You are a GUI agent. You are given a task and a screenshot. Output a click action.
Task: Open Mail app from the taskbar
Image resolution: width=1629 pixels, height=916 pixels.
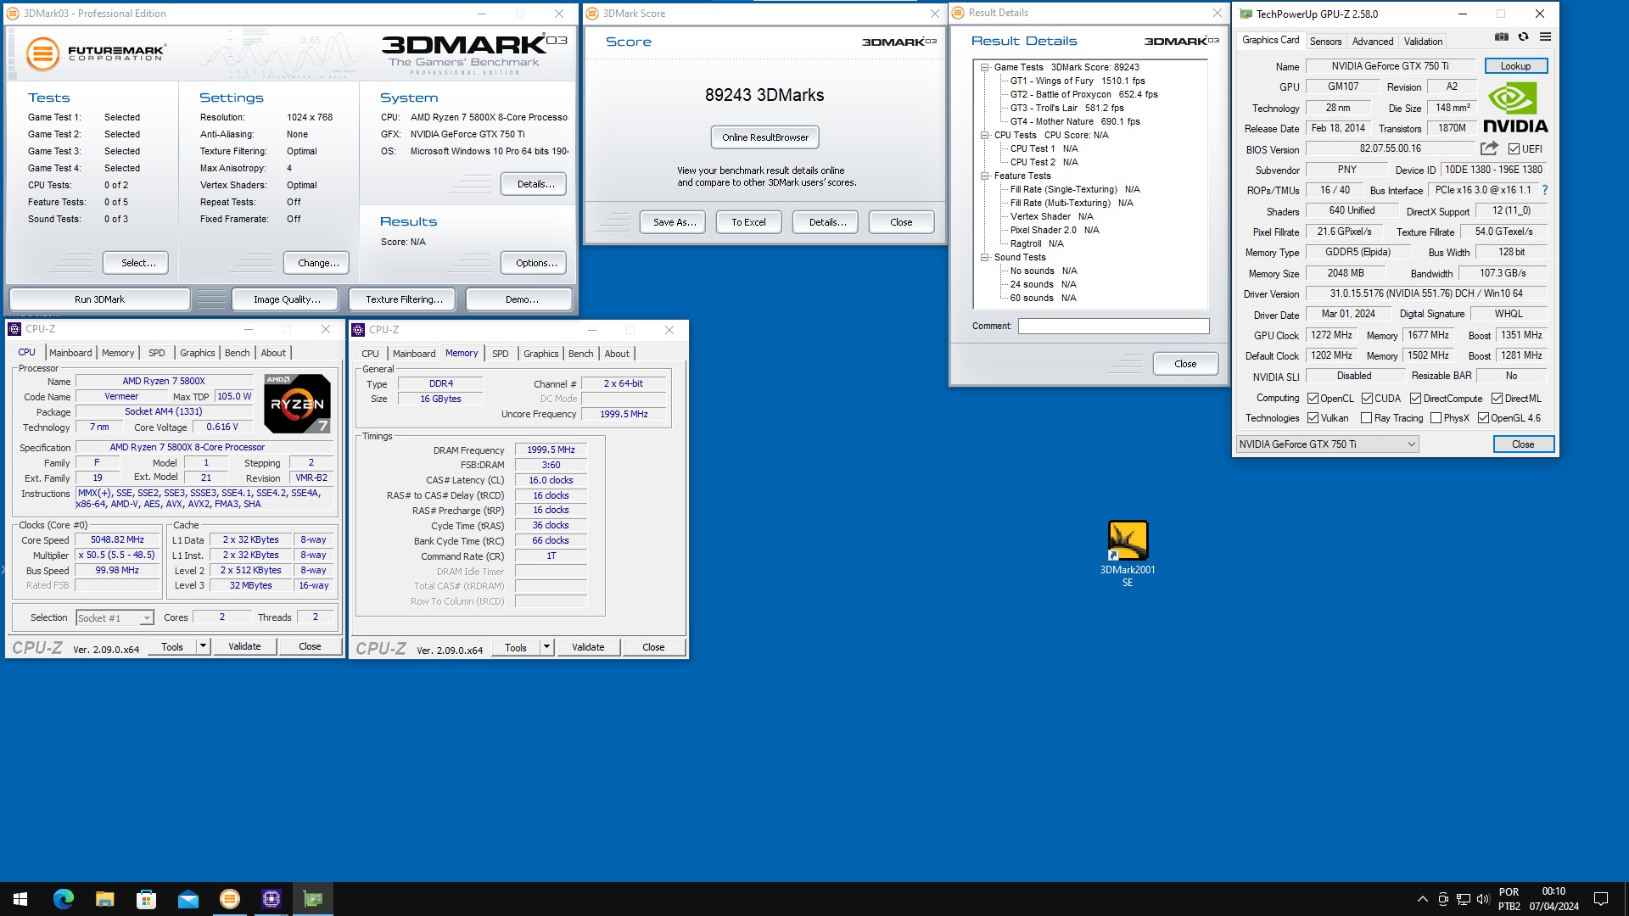188,899
